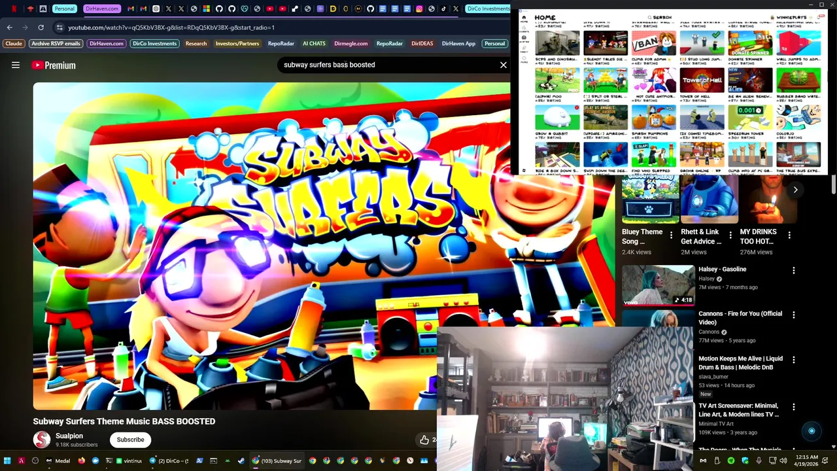This screenshot has height=471, width=837.
Task: Open options menu for Rhett & Link short
Action: [730, 235]
